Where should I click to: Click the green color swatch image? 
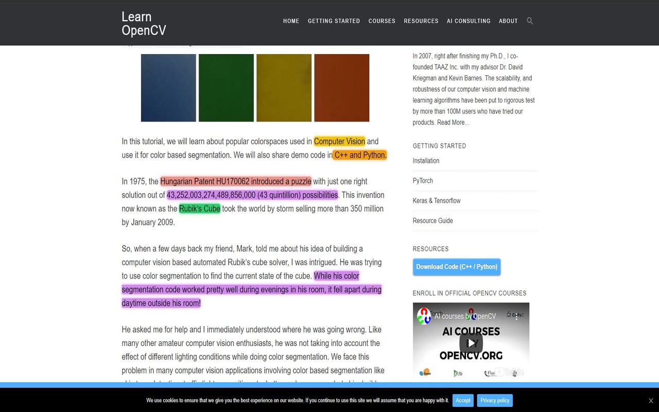click(x=226, y=88)
